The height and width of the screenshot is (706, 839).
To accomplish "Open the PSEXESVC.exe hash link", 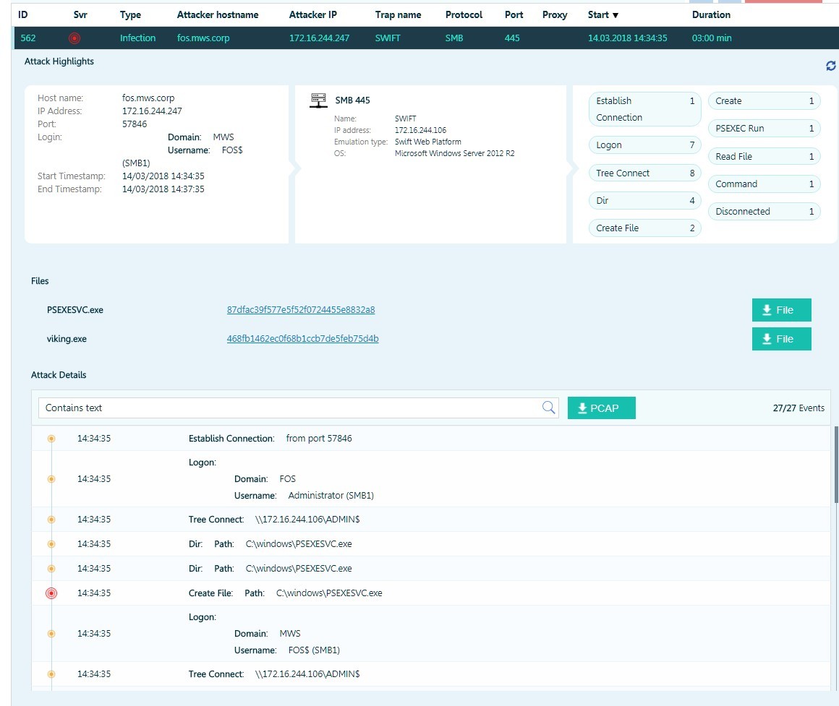I will pos(301,310).
